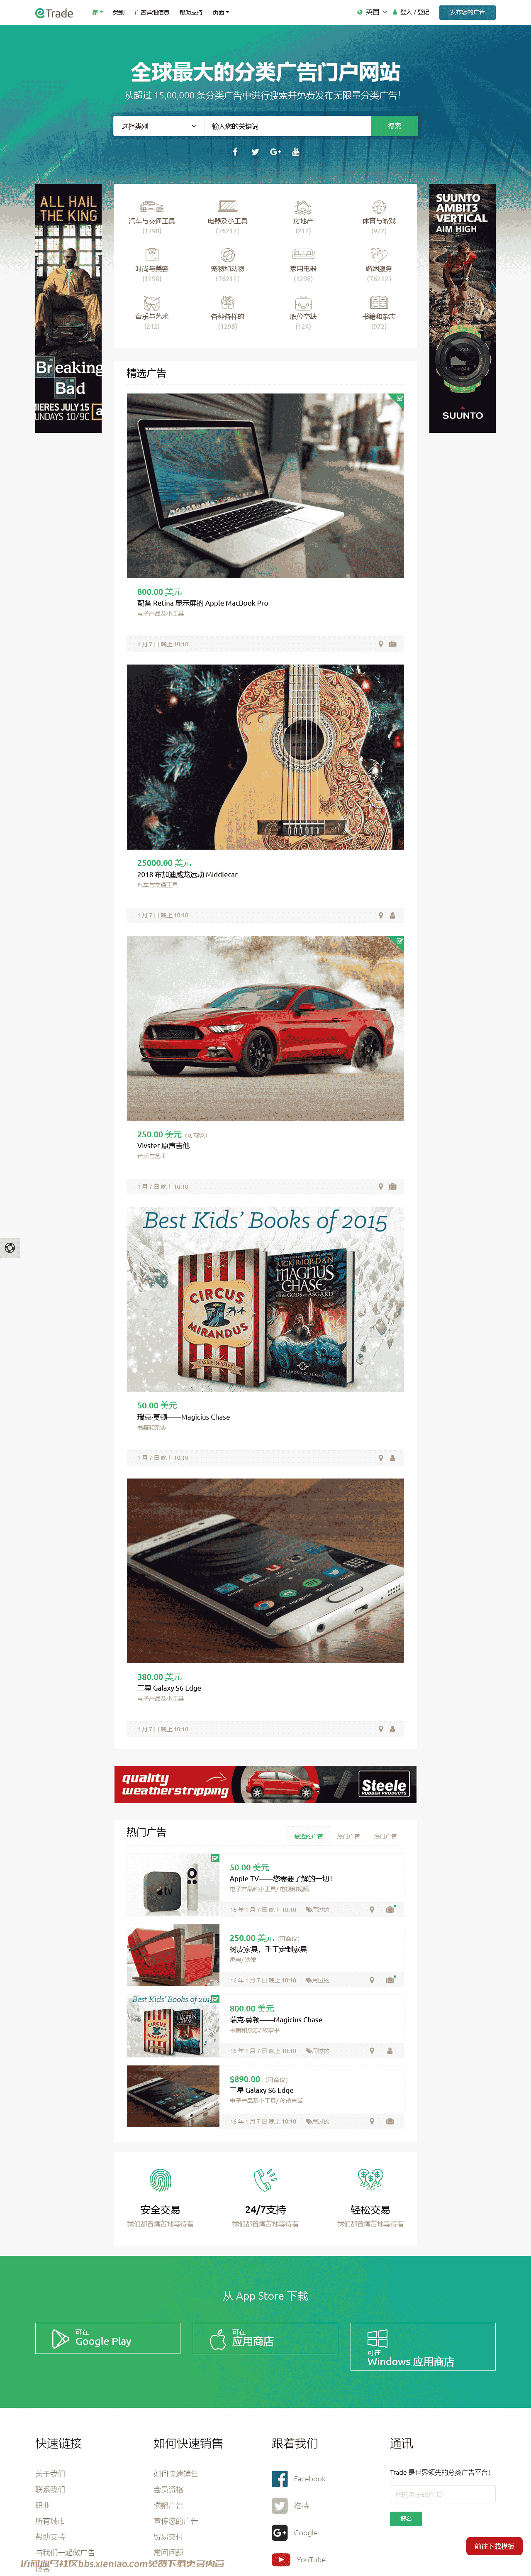The height and width of the screenshot is (2576, 531).
Task: Visit the Google+ icon below the search bar
Action: point(275,152)
